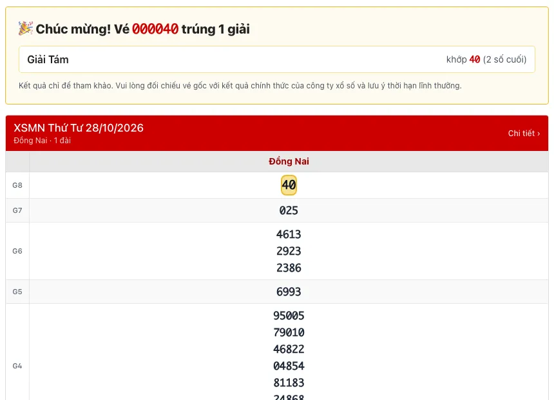Select the G6 result 2923

[x=289, y=251]
